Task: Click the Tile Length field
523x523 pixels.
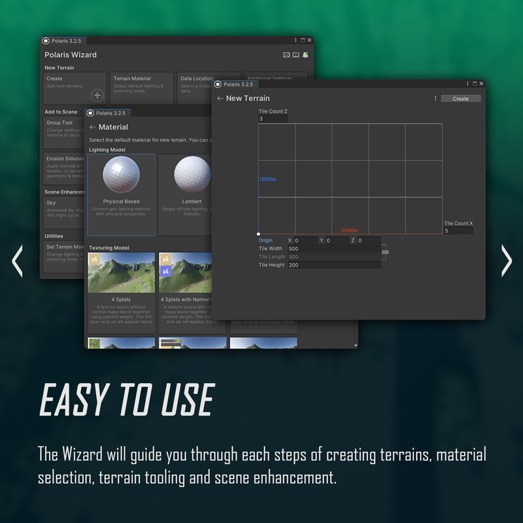Action: pos(334,257)
